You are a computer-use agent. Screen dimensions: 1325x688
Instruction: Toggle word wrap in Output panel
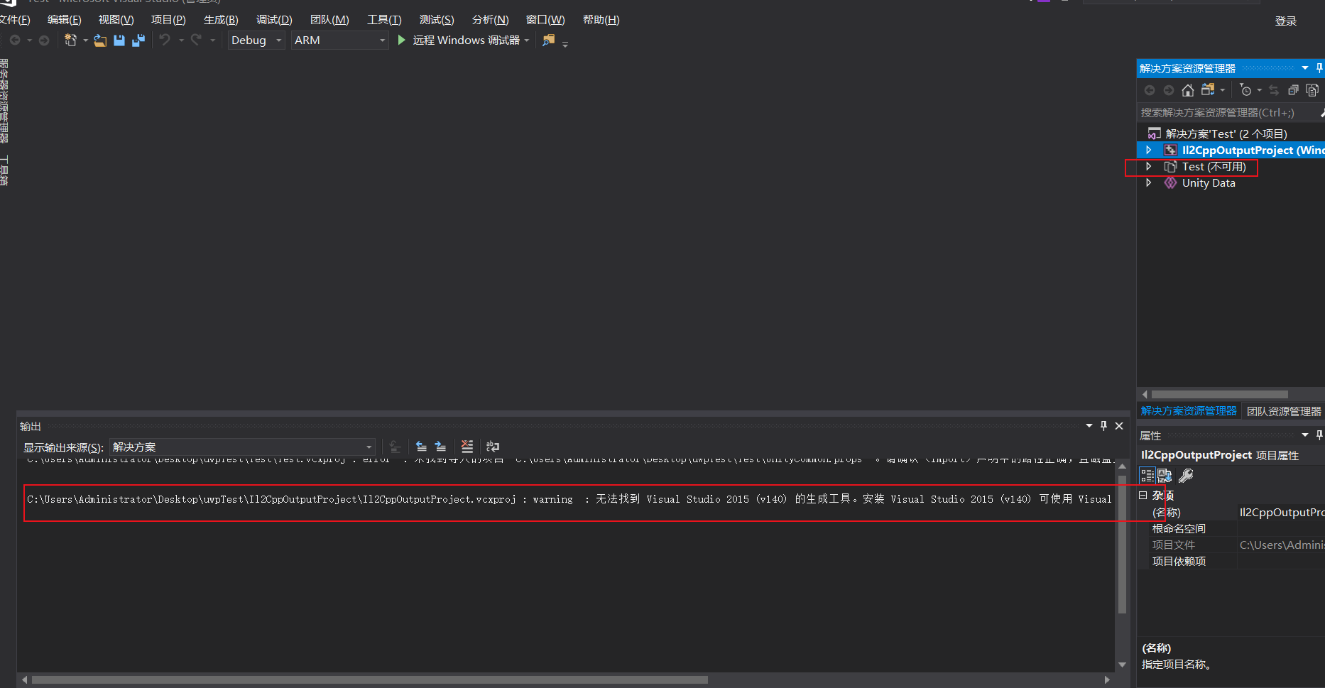pos(492,447)
